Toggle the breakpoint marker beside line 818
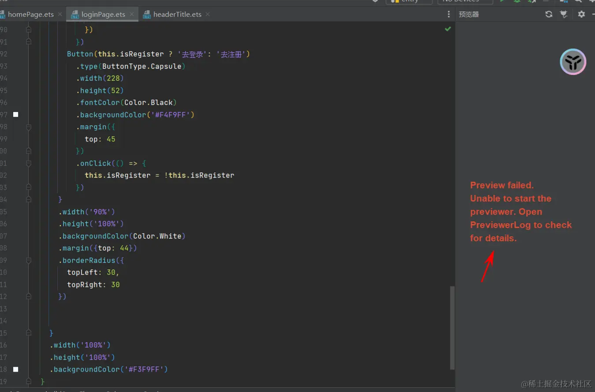 [15, 369]
